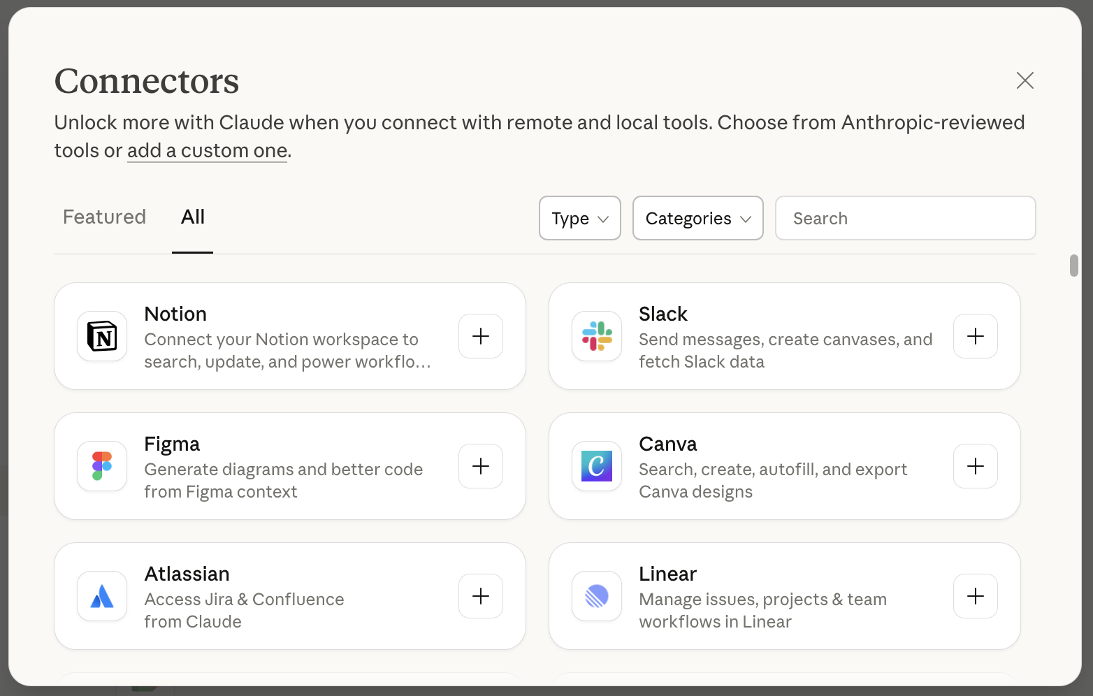Click the Figma connector logo

[101, 466]
